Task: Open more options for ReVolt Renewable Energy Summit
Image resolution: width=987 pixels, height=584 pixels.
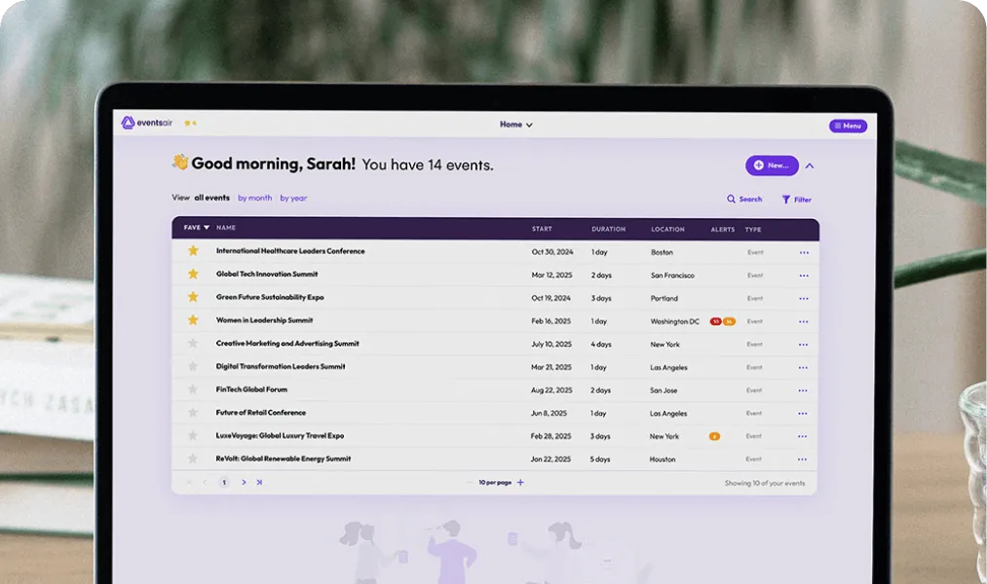Action: pos(802,459)
